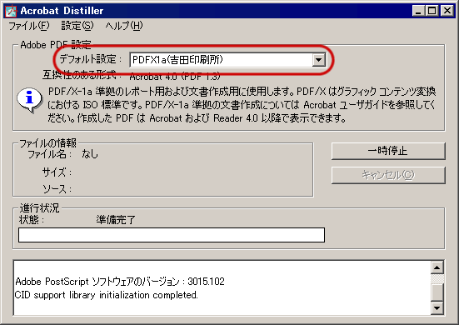
Task: Click the ソース label
Action: point(57,189)
